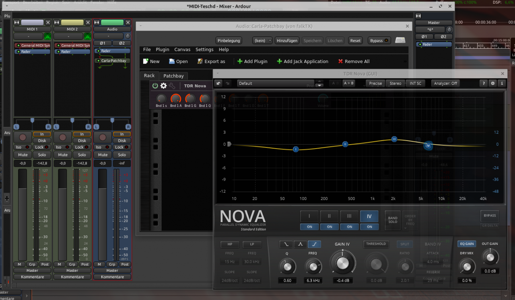
Task: Click the strip width icon on Audio strip
Action: tap(97, 22)
